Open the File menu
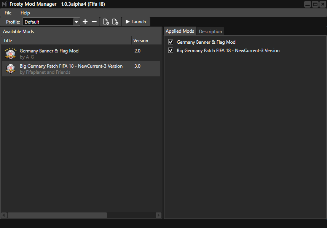The width and height of the screenshot is (327, 228). pos(8,13)
